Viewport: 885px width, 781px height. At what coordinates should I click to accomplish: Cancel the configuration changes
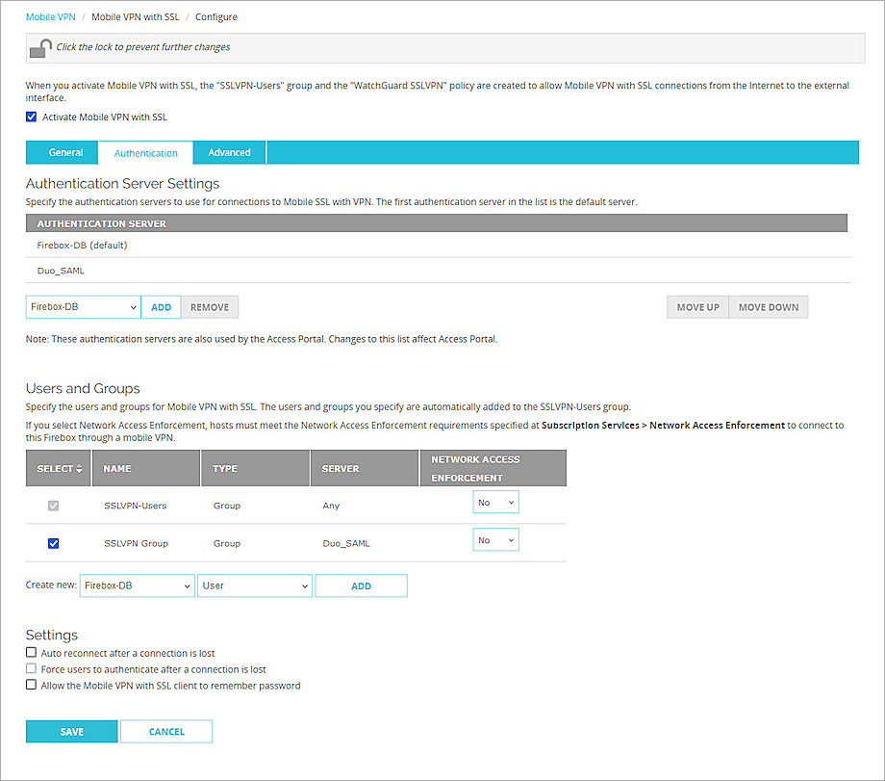(166, 732)
